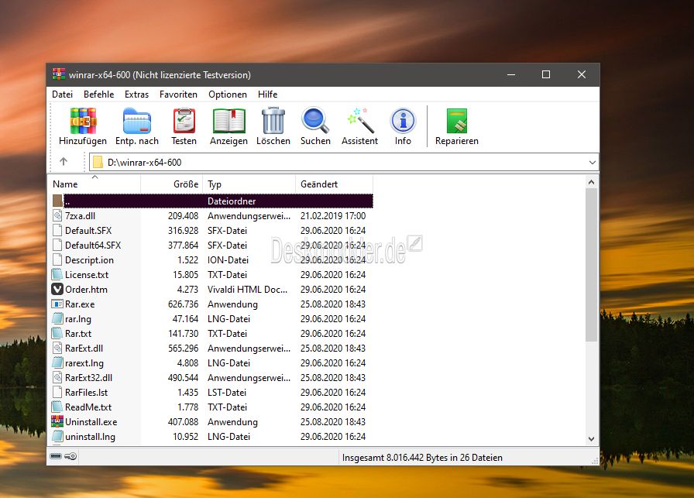
Task: Select the RarFiles.lst file icon
Action: coord(57,392)
